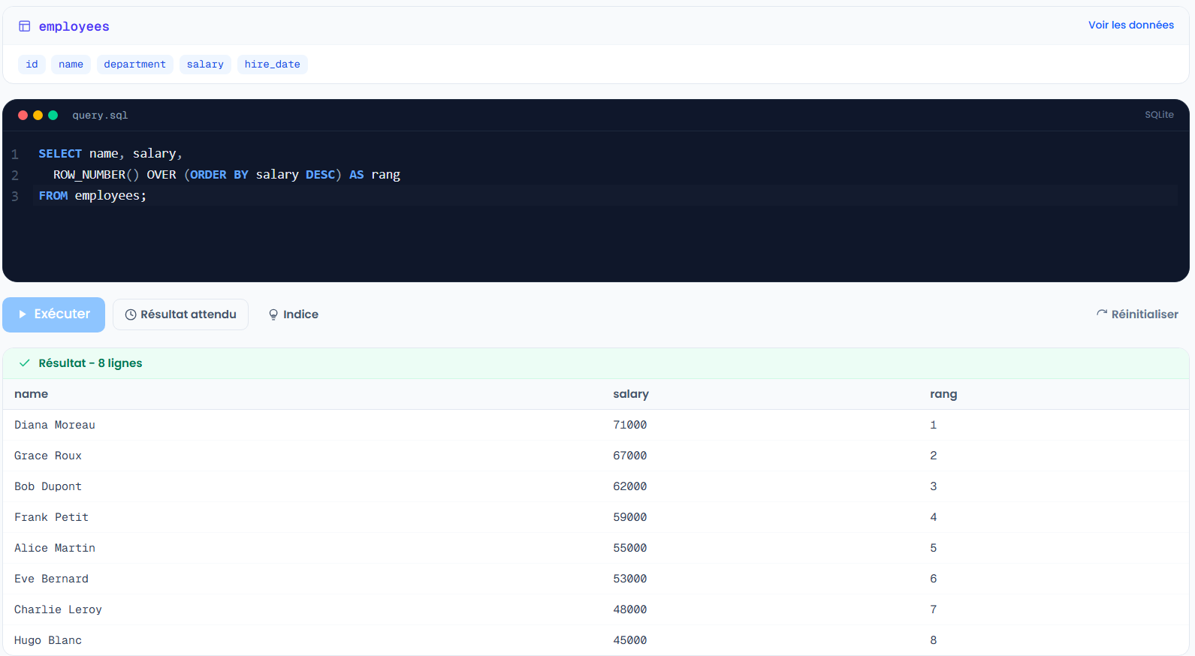
Task: Reset the editor with Réinitialiser
Action: click(1137, 314)
